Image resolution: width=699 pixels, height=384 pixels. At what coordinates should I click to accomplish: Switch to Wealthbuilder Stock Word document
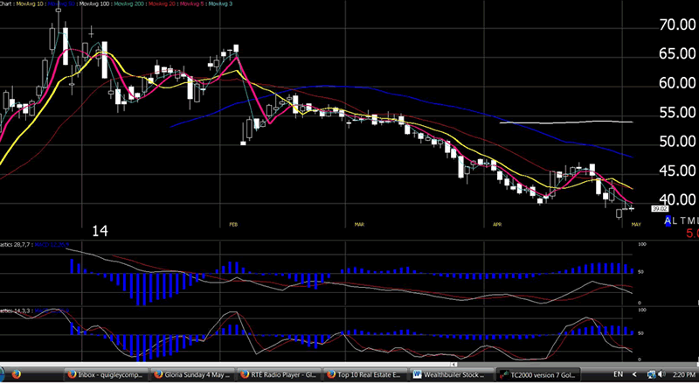(x=446, y=374)
